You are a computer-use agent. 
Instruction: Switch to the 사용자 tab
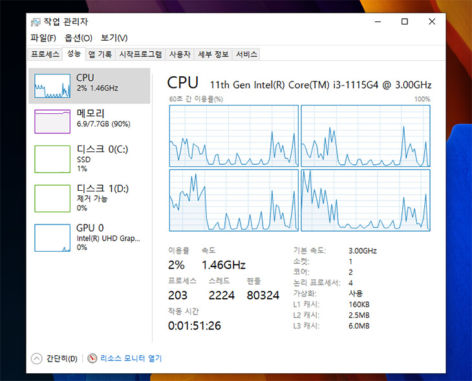pyautogui.click(x=180, y=54)
